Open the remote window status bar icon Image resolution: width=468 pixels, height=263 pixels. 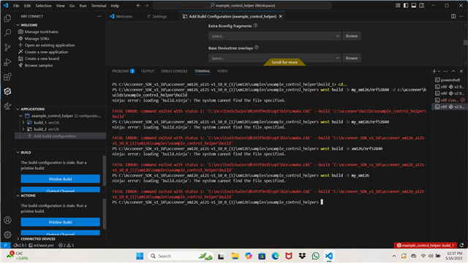coord(5,245)
